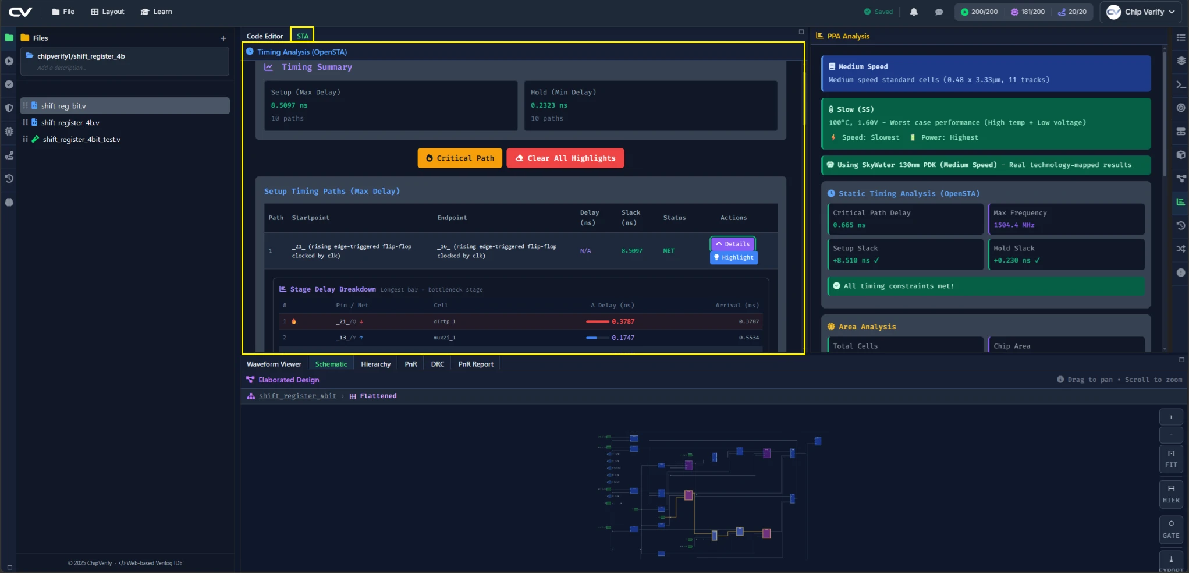Open the history icon in left sidebar
1189x574 pixels.
click(9, 179)
